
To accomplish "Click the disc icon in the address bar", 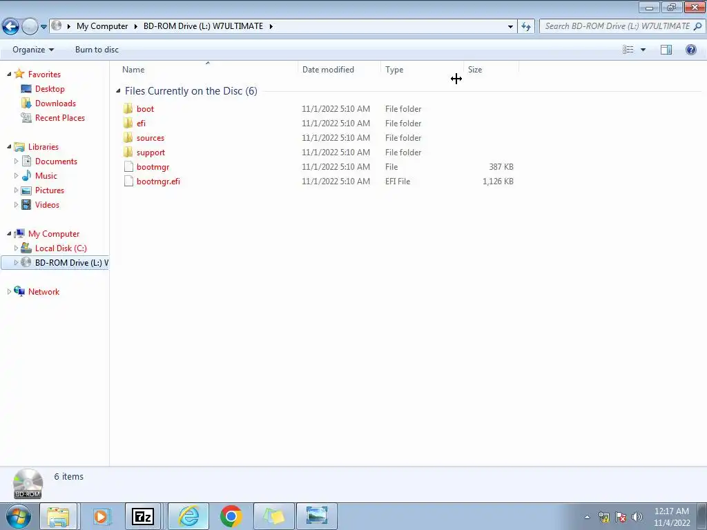I will (57, 26).
